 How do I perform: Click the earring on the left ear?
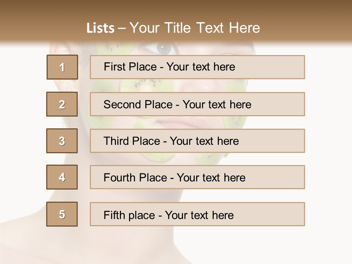(x=68, y=89)
